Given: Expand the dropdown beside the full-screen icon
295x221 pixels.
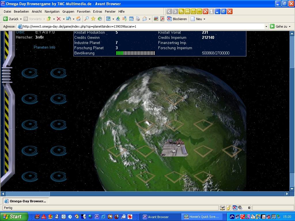Looking at the screenshot, I should coord(113,19).
